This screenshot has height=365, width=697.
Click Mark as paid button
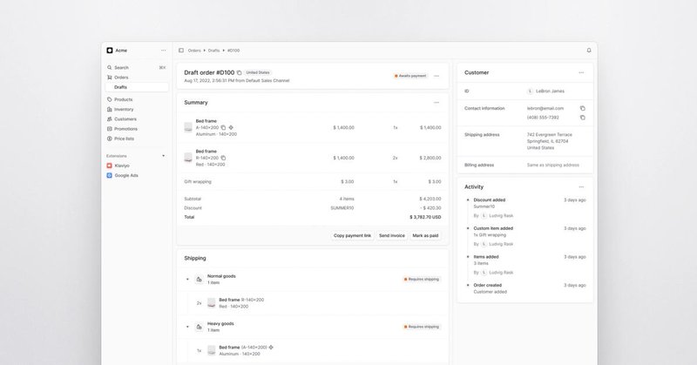pos(425,235)
